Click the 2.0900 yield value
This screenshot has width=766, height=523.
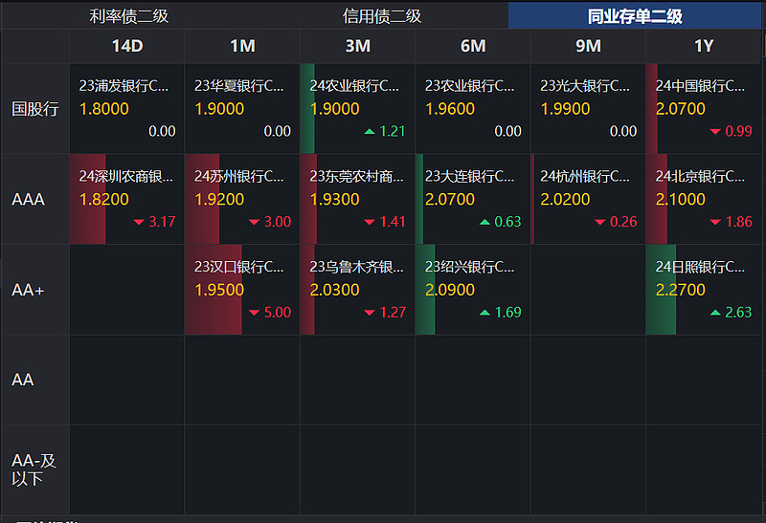click(450, 291)
